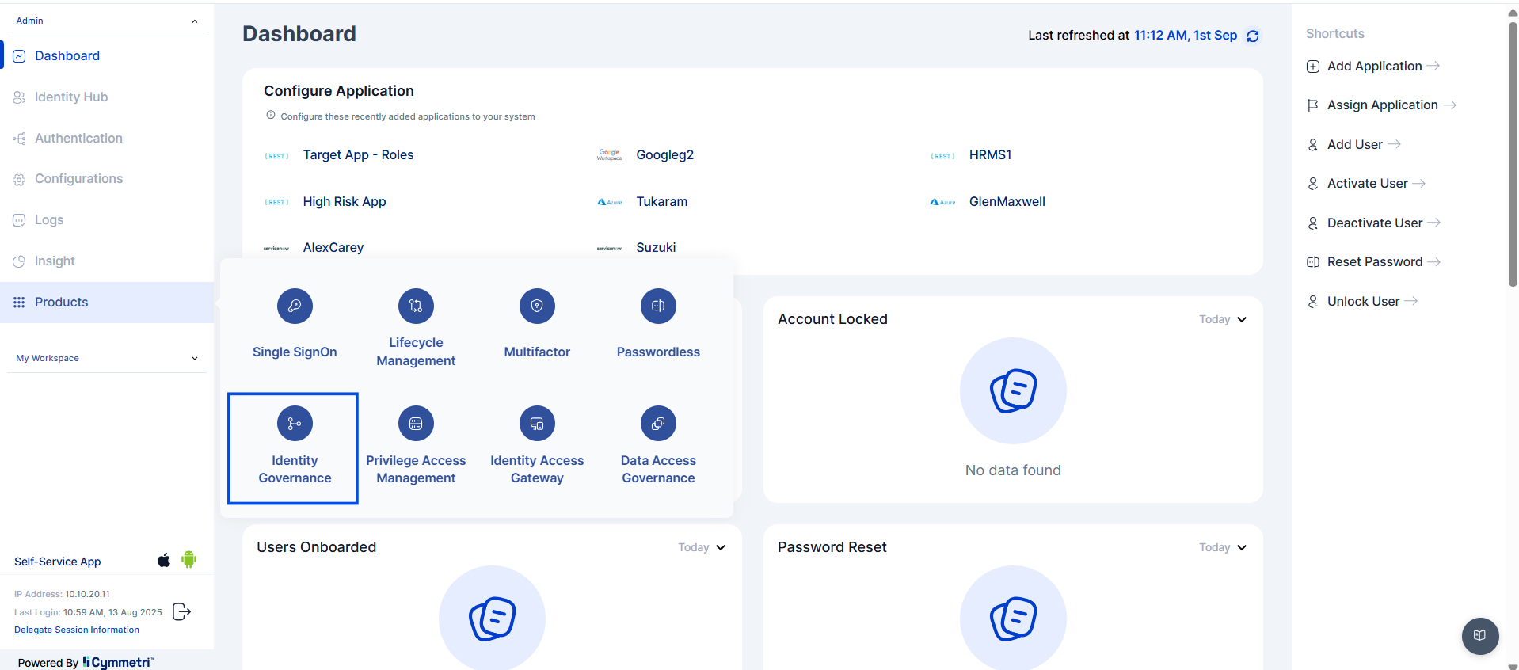Open the Android self-service app icon

tap(188, 560)
